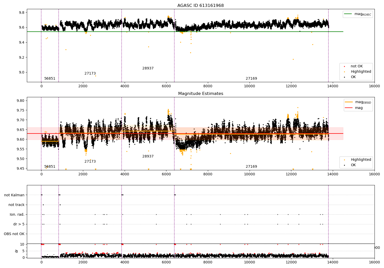The height and width of the screenshot is (268, 384).
Task: Click the 9.4 y-axis tick label
Action: tap(22, 43)
